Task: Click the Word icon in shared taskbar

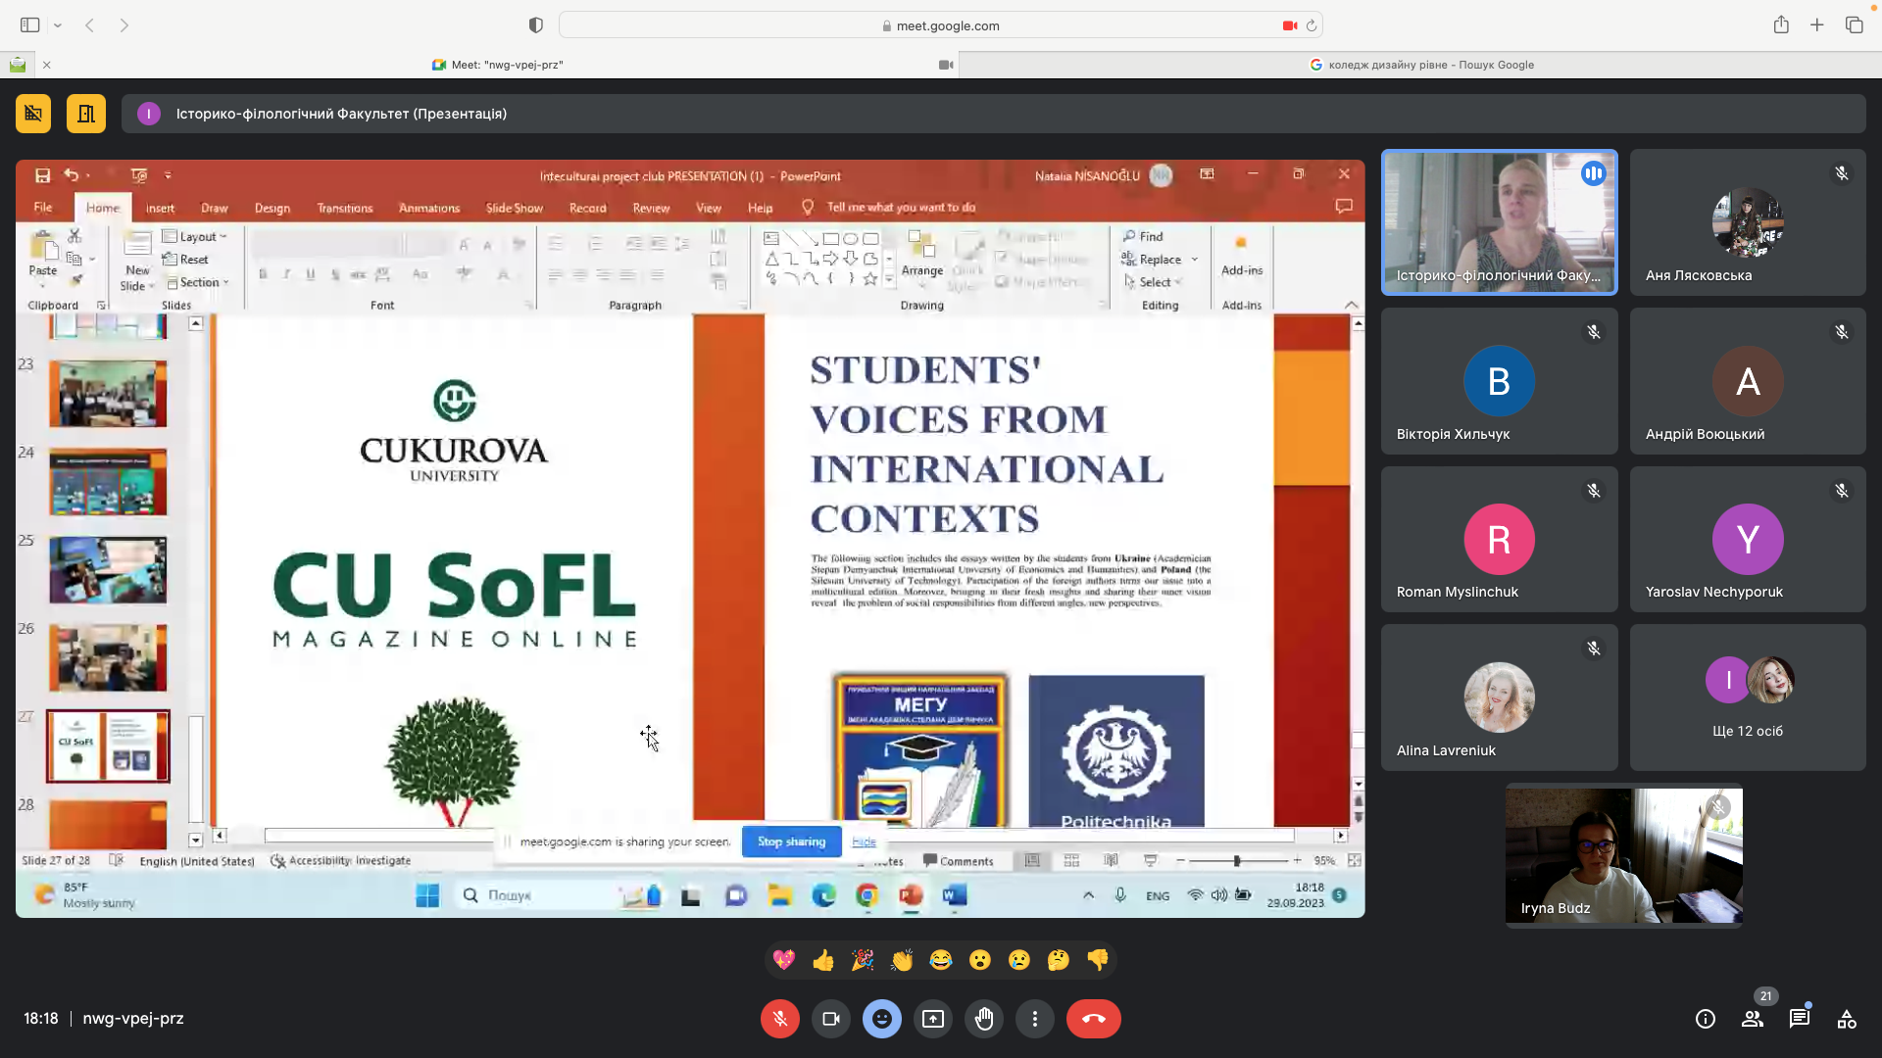Action: pos(955,895)
